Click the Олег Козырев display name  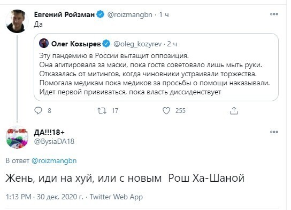(x=76, y=44)
